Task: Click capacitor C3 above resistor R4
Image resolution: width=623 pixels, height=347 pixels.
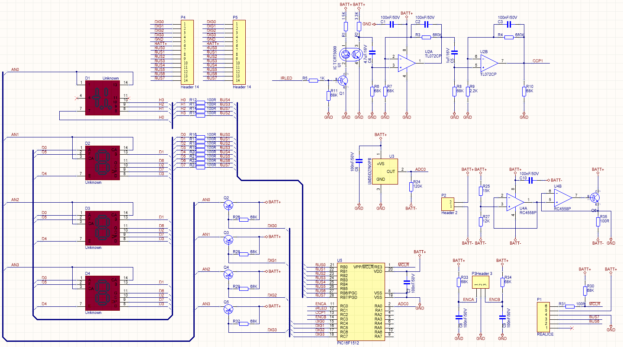Action: point(509,24)
